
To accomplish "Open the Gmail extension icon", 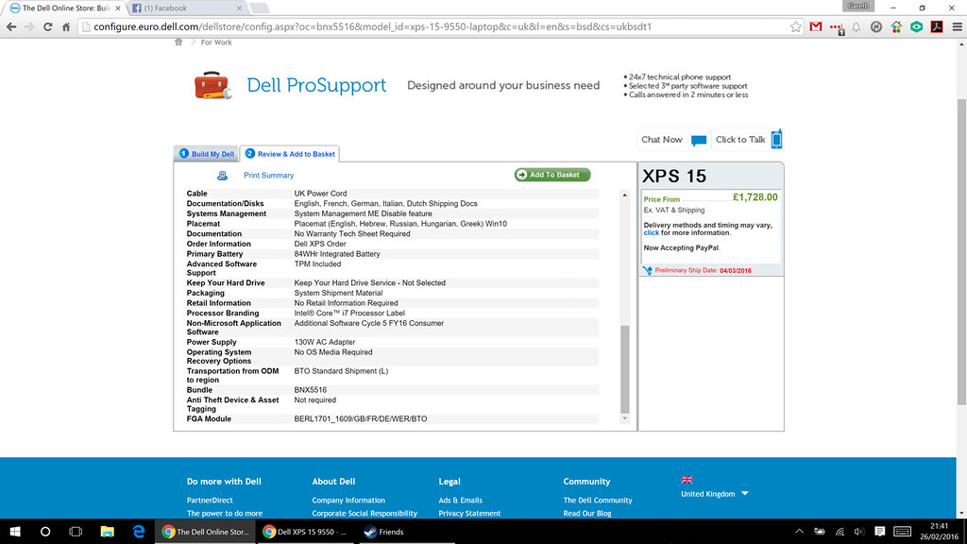I will [x=816, y=26].
